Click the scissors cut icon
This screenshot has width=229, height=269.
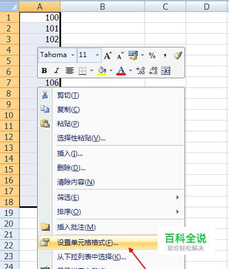(45, 95)
